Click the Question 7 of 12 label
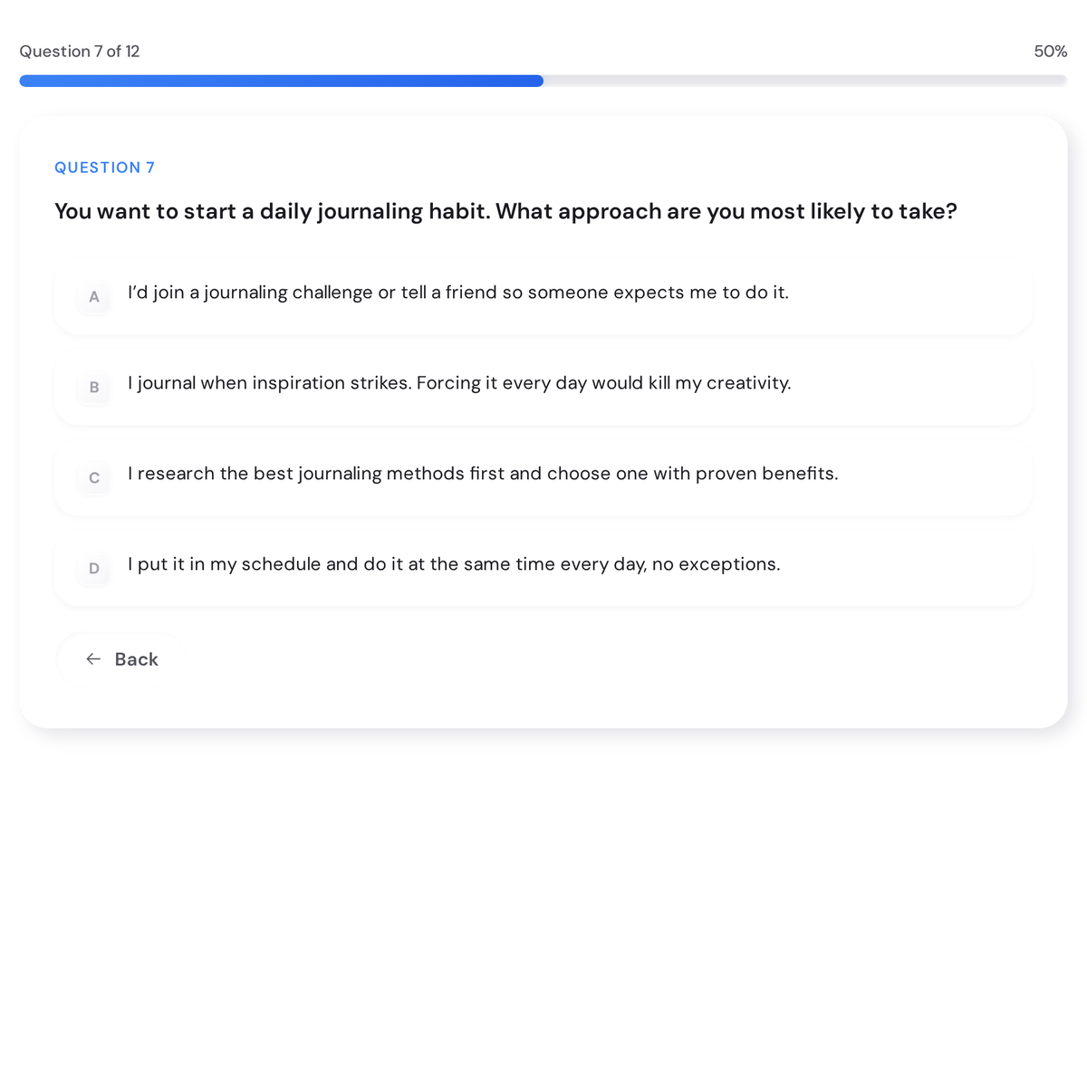This screenshot has width=1087, height=1087. [80, 52]
